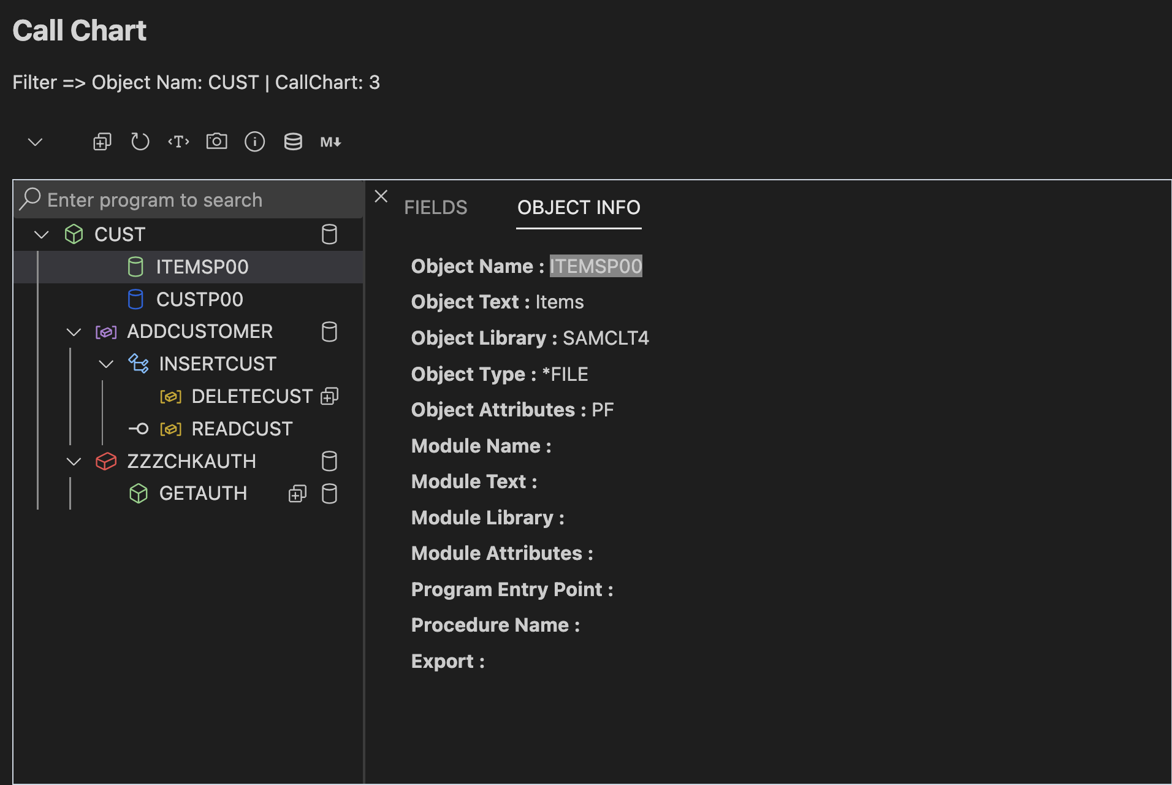
Task: Click the expand-all icon in toolbar
Action: pos(102,142)
